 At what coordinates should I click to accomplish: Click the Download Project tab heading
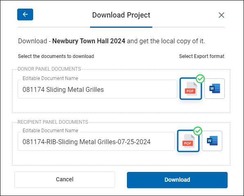pos(121,15)
